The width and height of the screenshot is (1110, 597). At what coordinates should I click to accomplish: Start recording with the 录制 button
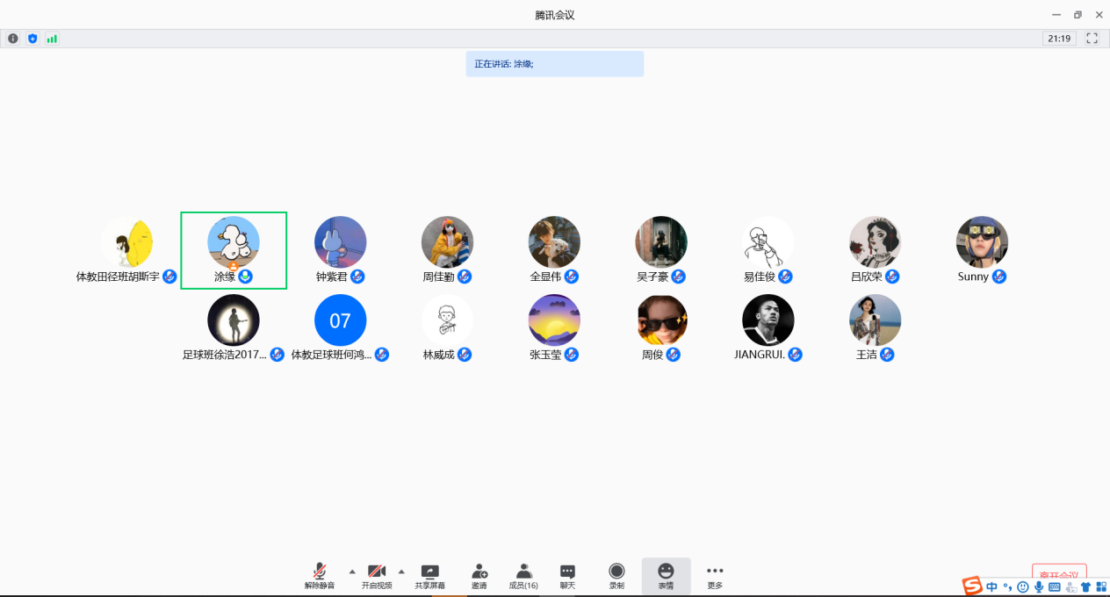(x=616, y=576)
